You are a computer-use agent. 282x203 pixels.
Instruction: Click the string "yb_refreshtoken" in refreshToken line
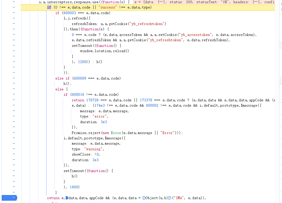(x=147, y=24)
